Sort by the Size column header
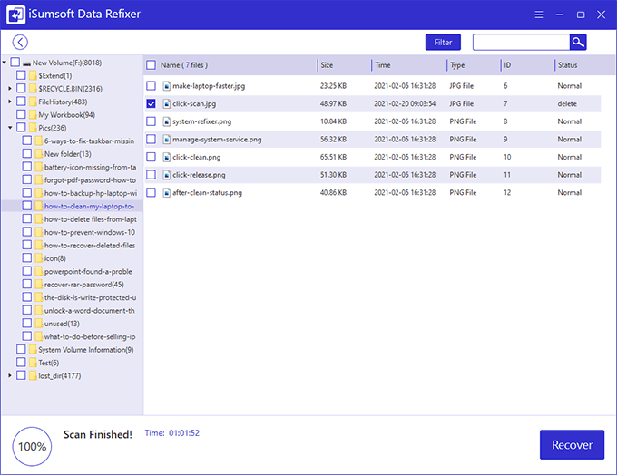The image size is (617, 475). click(327, 65)
